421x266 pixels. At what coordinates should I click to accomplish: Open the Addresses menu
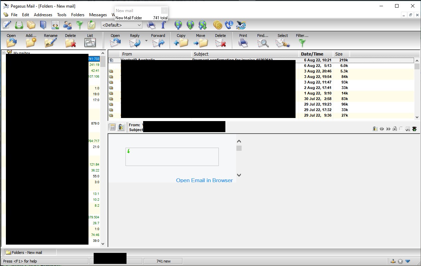(x=43, y=15)
